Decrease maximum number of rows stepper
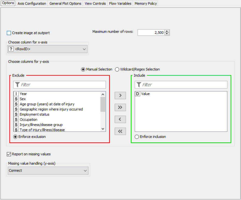The width and height of the screenshot is (241, 200). point(167,34)
